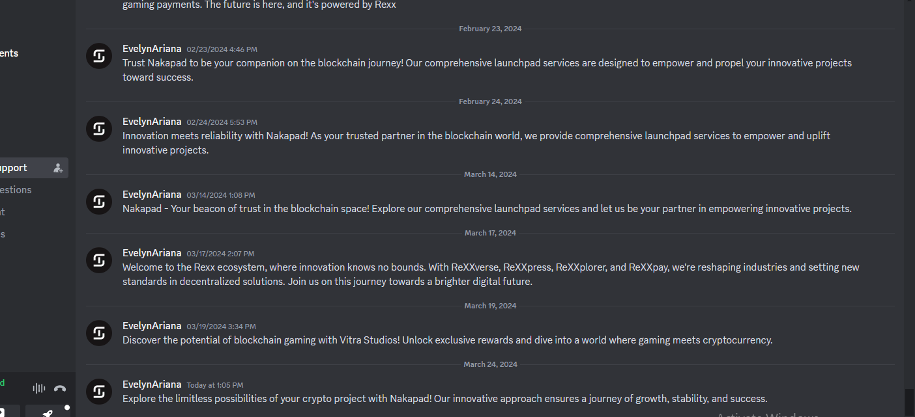Open the avatar on the 03/17/2024 message
The width and height of the screenshot is (915, 417).
tap(99, 260)
